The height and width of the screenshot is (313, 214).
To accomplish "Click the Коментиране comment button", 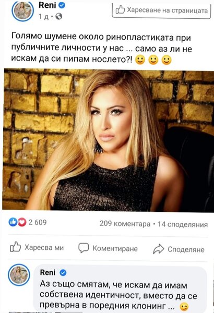I will [108, 248].
